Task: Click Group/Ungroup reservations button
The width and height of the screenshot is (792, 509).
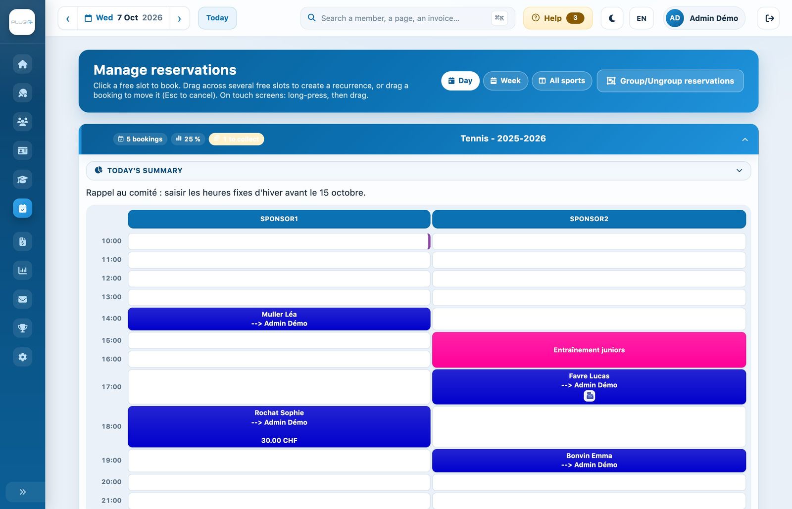Action: coord(670,81)
